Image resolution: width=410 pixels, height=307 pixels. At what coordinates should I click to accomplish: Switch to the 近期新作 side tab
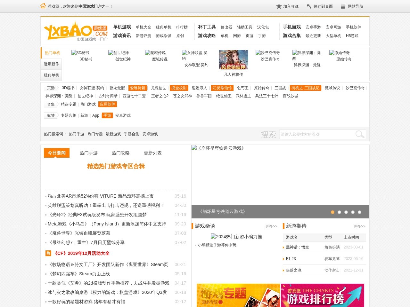51,64
